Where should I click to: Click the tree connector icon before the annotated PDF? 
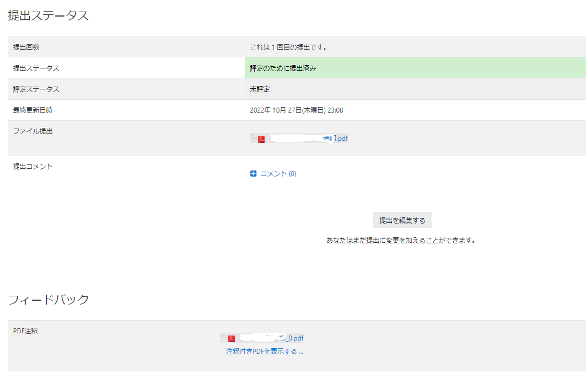[224, 337]
